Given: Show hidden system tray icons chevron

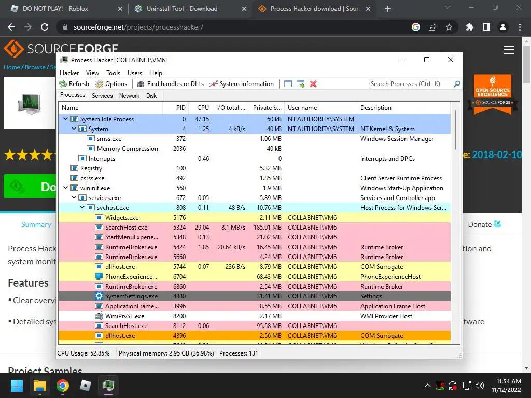Looking at the screenshot, I should tap(428, 386).
